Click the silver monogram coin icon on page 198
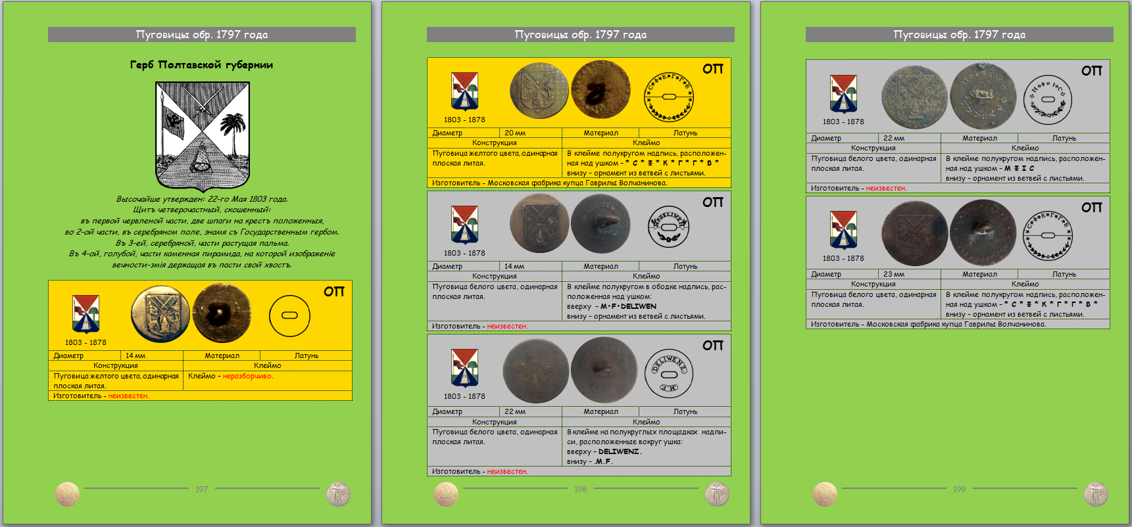Screen dimensions: 1132x527 coord(716,494)
